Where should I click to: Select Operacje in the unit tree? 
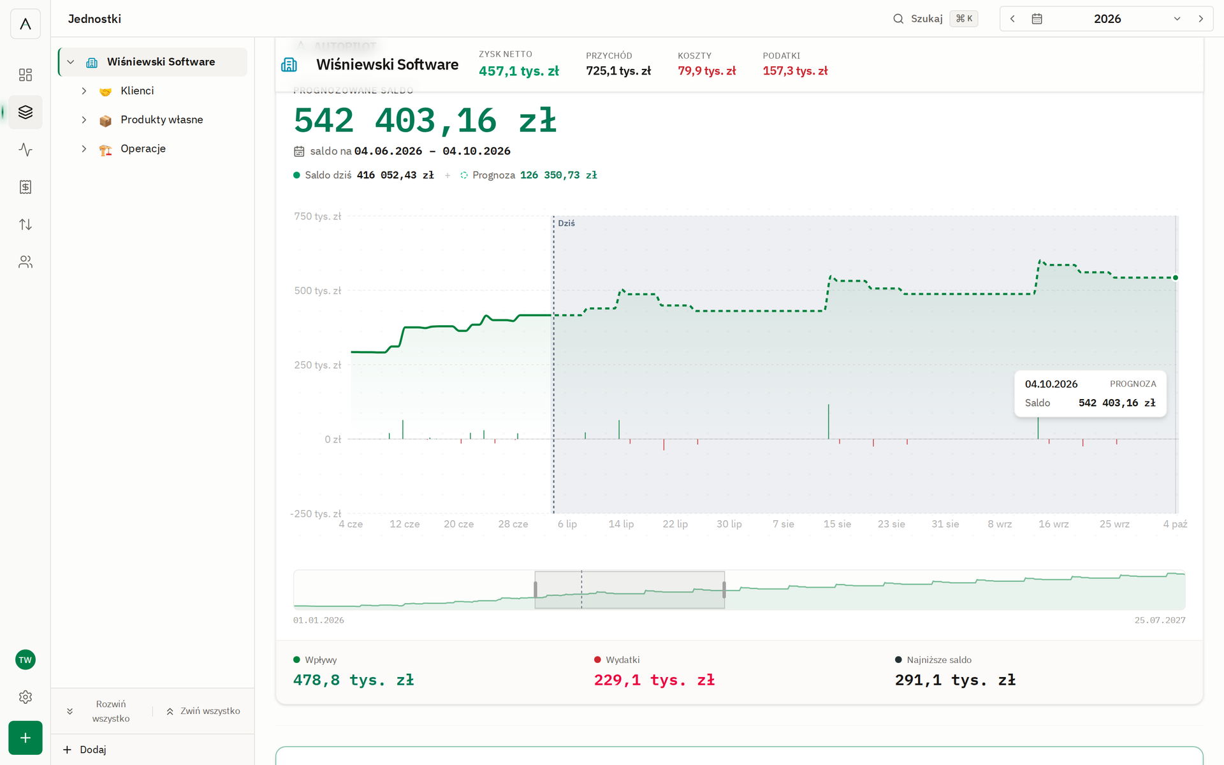(143, 149)
